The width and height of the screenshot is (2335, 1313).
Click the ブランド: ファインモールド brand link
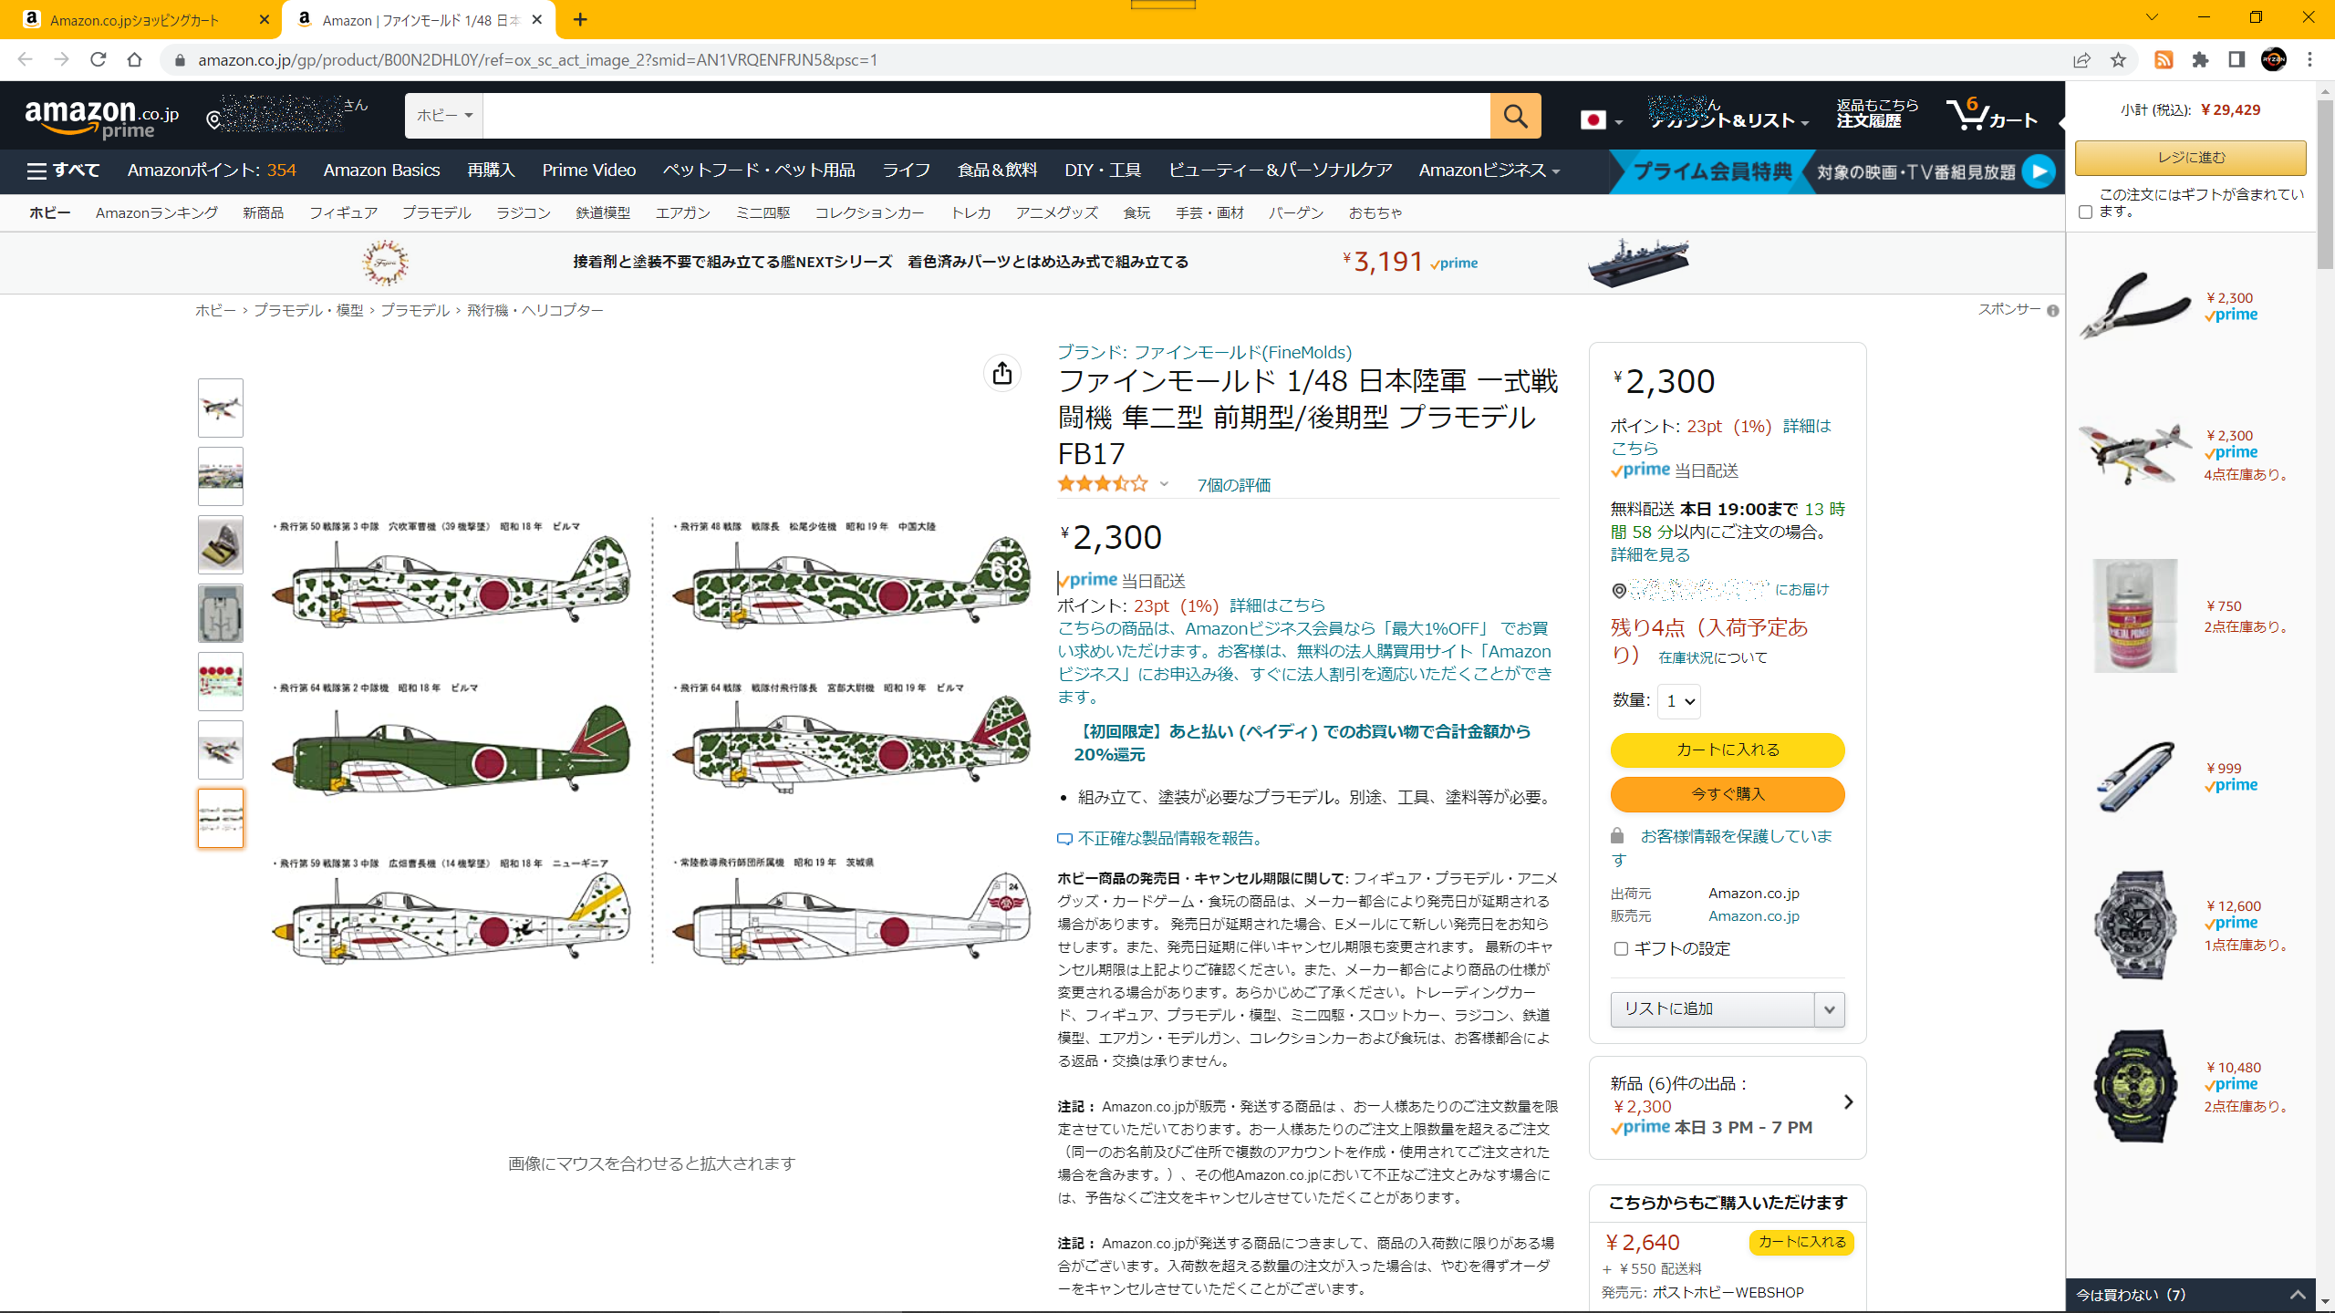[1204, 353]
